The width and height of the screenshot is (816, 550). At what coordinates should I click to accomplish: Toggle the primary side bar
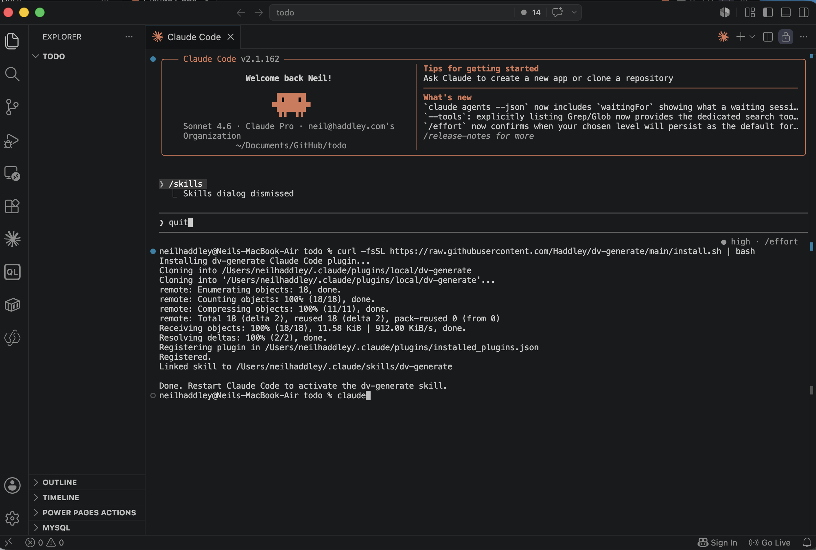768,13
